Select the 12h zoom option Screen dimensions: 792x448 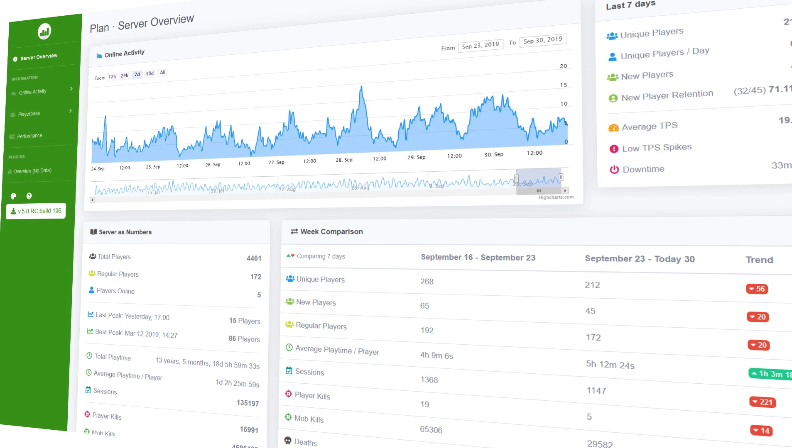tap(112, 77)
